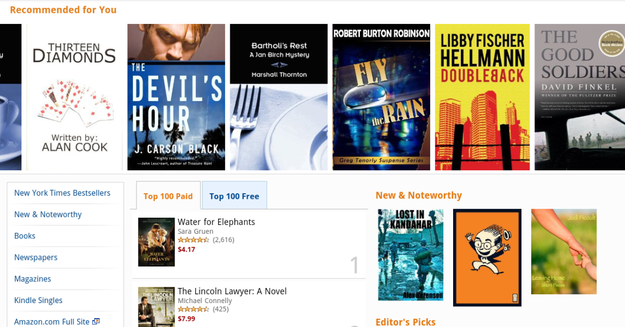This screenshot has width=625, height=327.
Task: Open the Newspapers category link
Action: [x=36, y=257]
